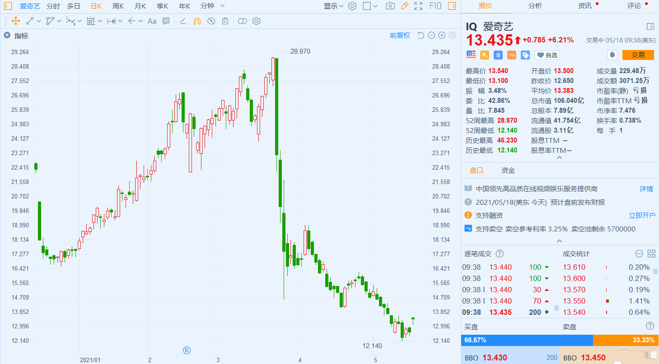This screenshot has height=364, width=659.
Task: Open the F10 company info
Action: click(435, 6)
